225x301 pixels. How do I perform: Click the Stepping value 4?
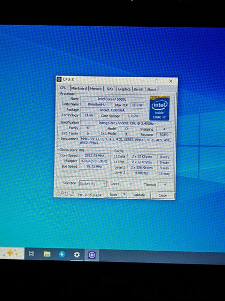pyautogui.click(x=164, y=129)
